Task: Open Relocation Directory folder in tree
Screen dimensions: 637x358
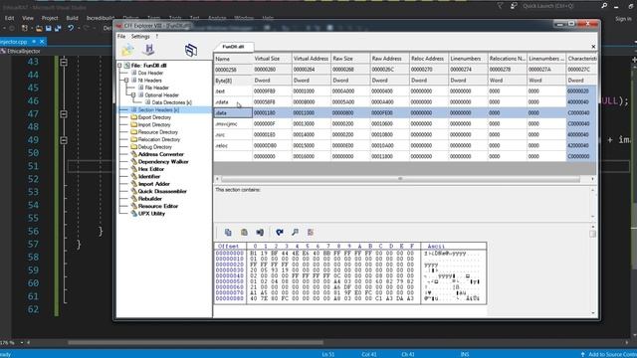Action: click(159, 139)
